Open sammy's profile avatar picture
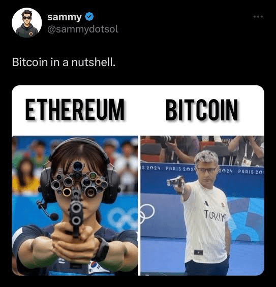This screenshot has width=276, height=287. tap(27, 23)
